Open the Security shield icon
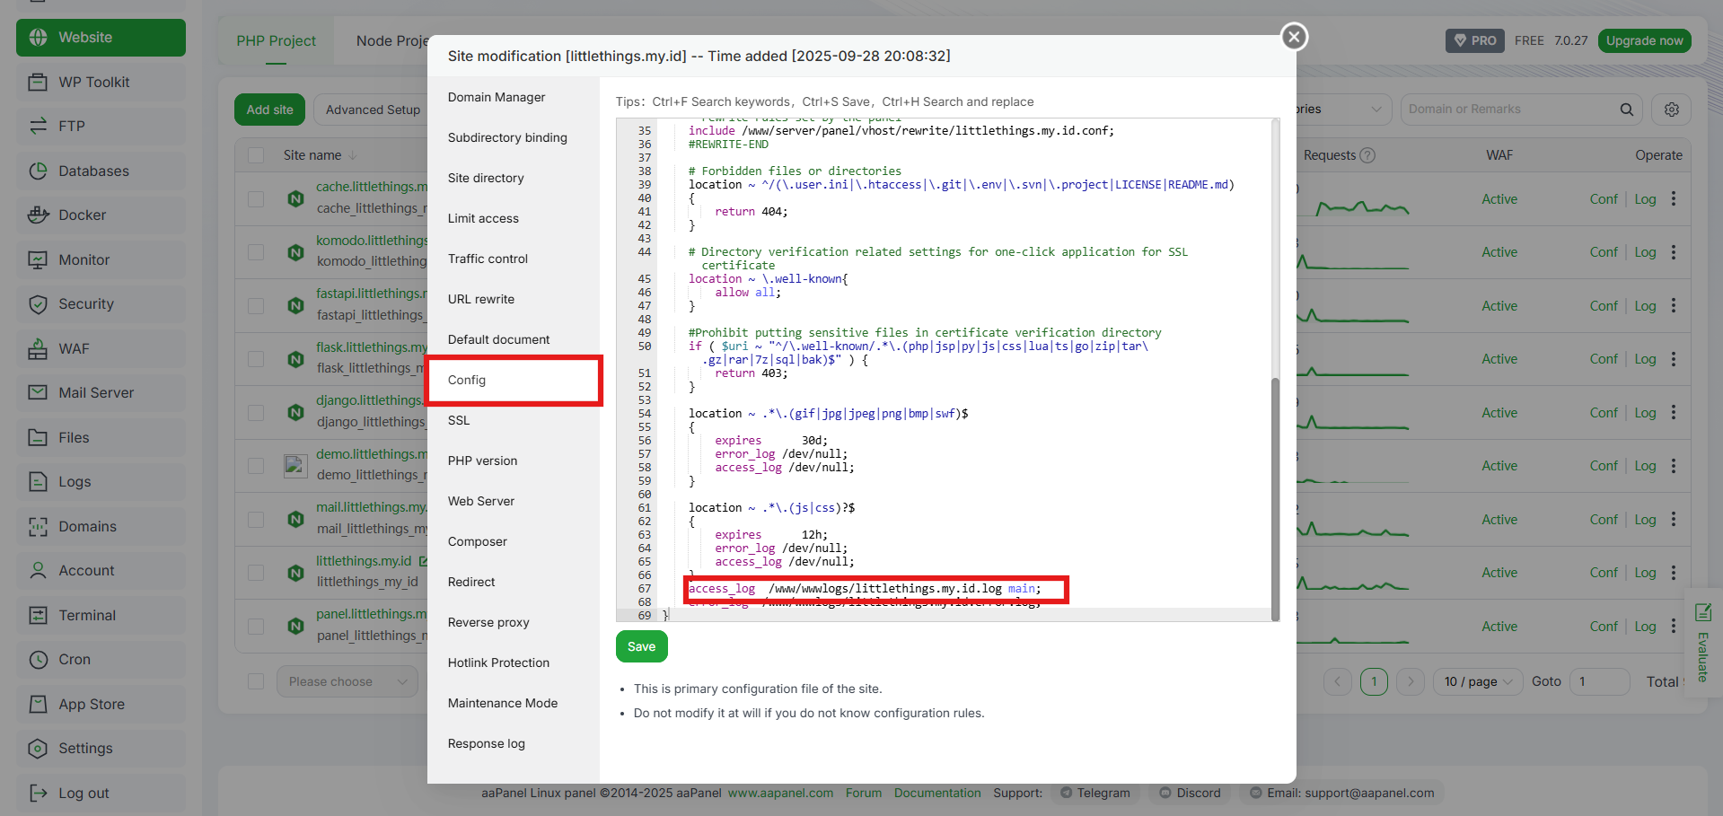This screenshot has width=1723, height=816. 38,304
